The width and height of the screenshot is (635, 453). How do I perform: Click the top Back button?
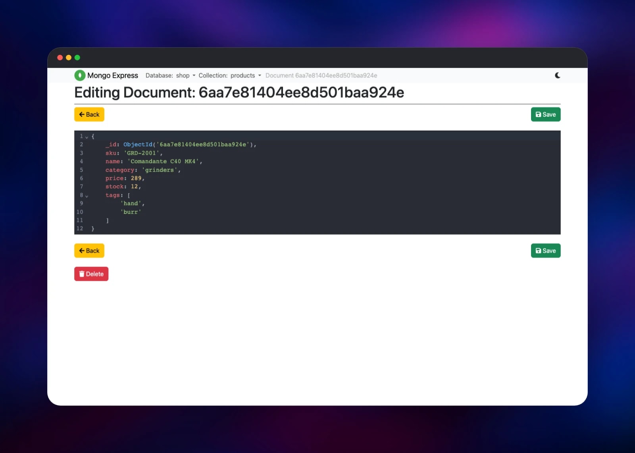pyautogui.click(x=89, y=114)
